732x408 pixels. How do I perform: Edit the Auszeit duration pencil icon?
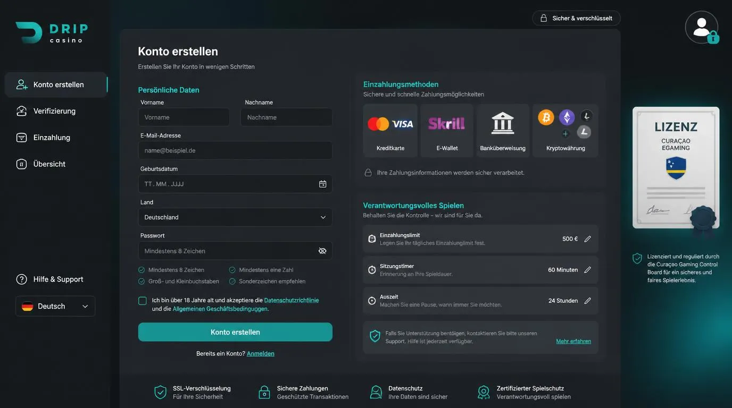tap(587, 301)
